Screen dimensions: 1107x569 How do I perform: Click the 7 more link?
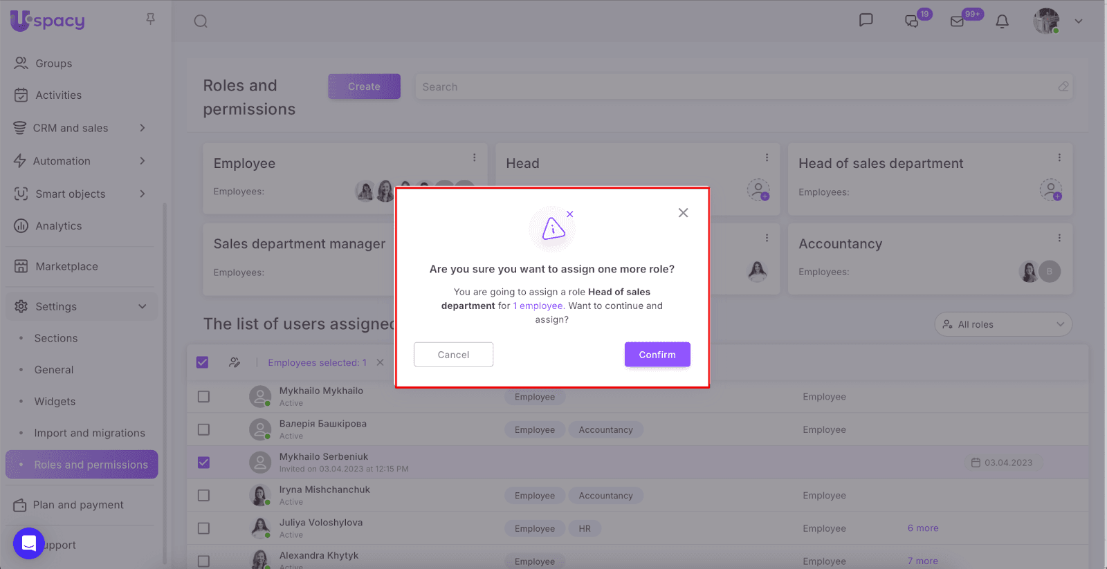click(923, 561)
